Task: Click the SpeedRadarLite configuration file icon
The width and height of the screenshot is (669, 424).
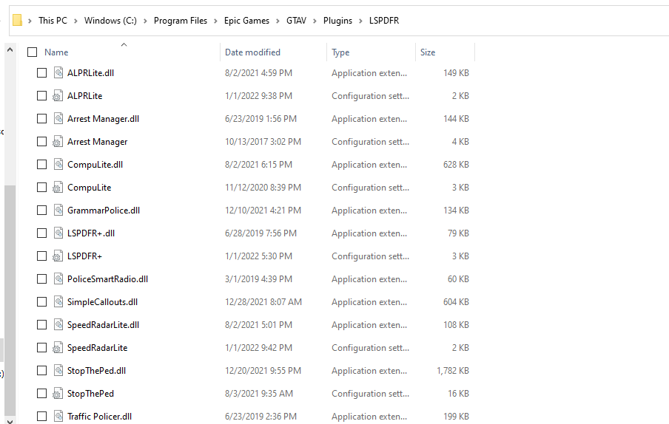Action: [x=58, y=348]
